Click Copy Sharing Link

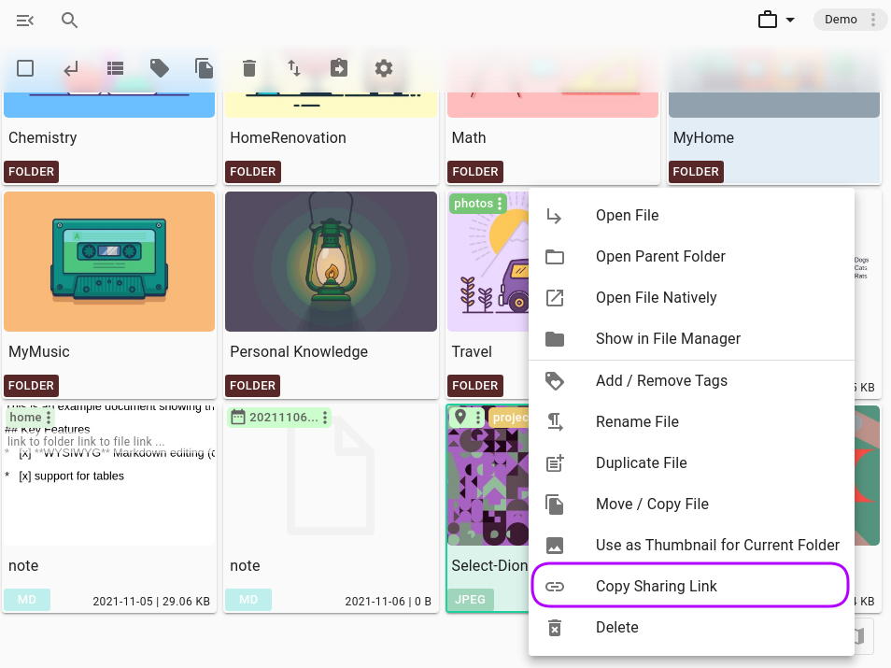point(691,586)
